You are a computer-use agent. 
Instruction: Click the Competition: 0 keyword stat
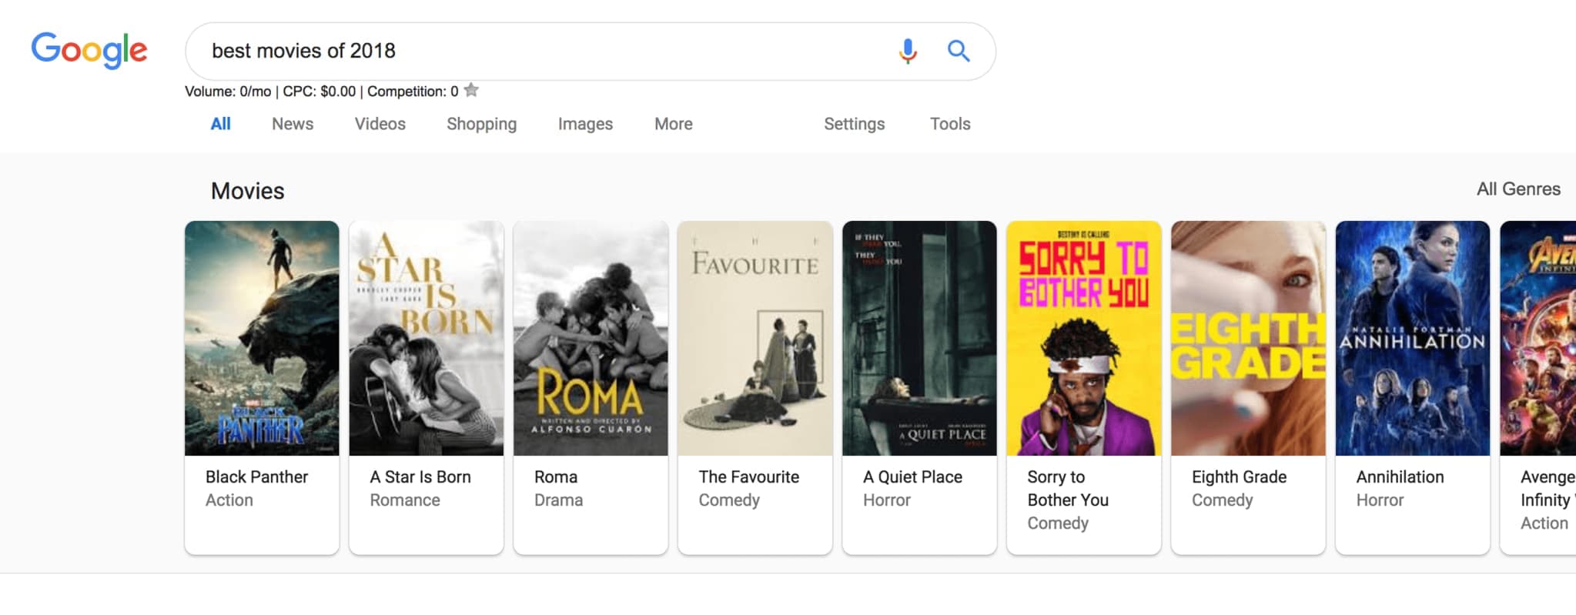pyautogui.click(x=413, y=92)
